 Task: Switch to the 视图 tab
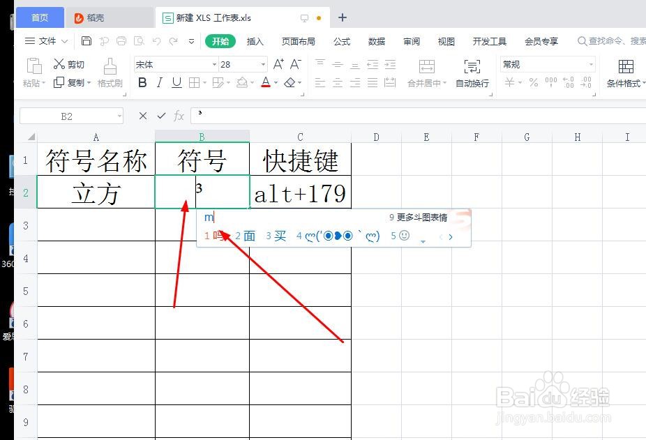[446, 41]
